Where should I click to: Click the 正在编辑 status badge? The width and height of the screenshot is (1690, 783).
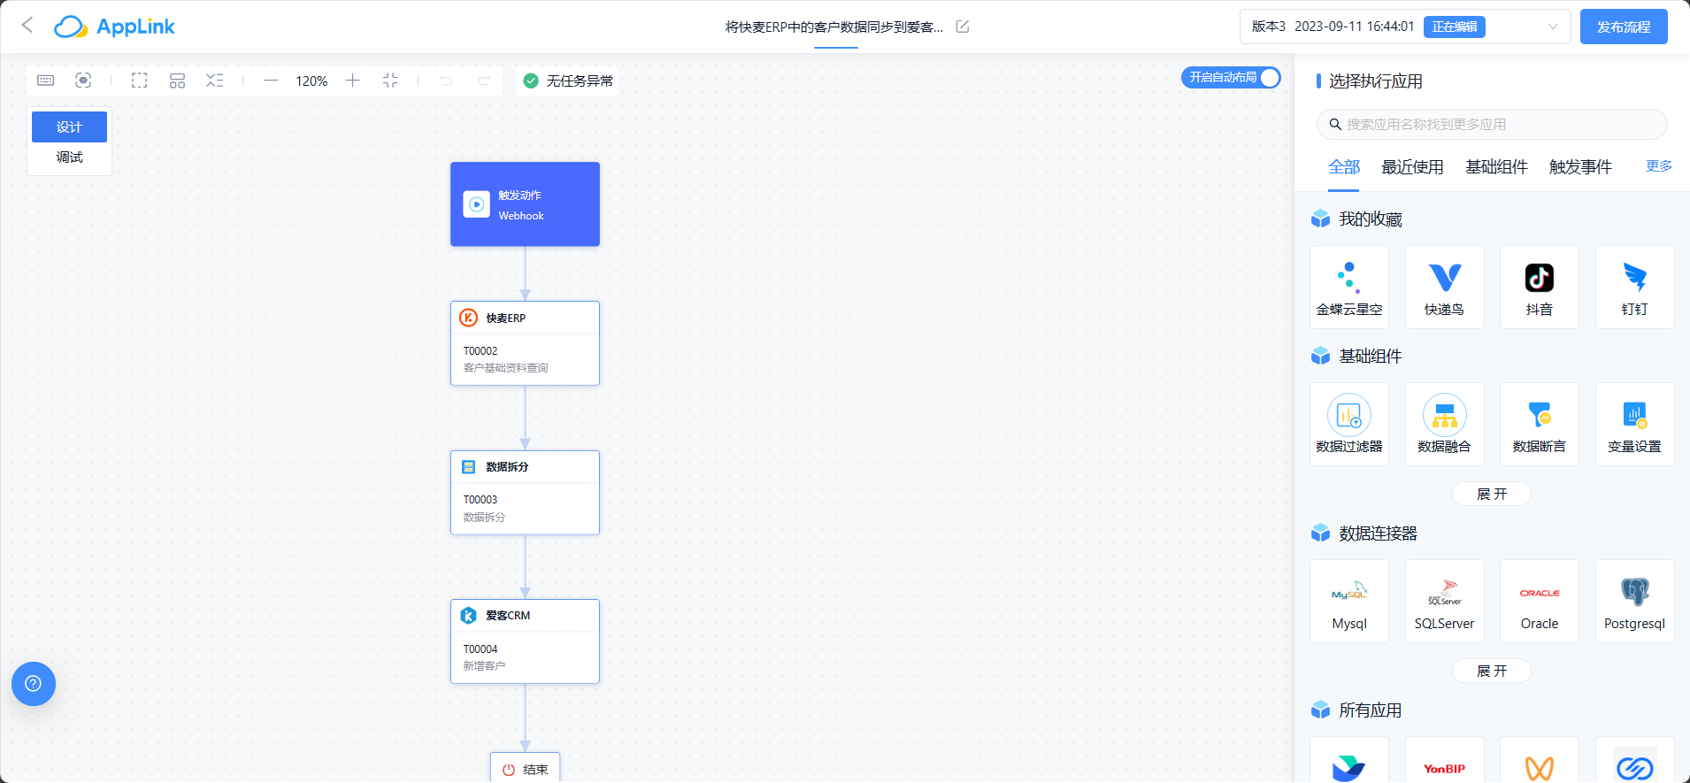coord(1455,27)
